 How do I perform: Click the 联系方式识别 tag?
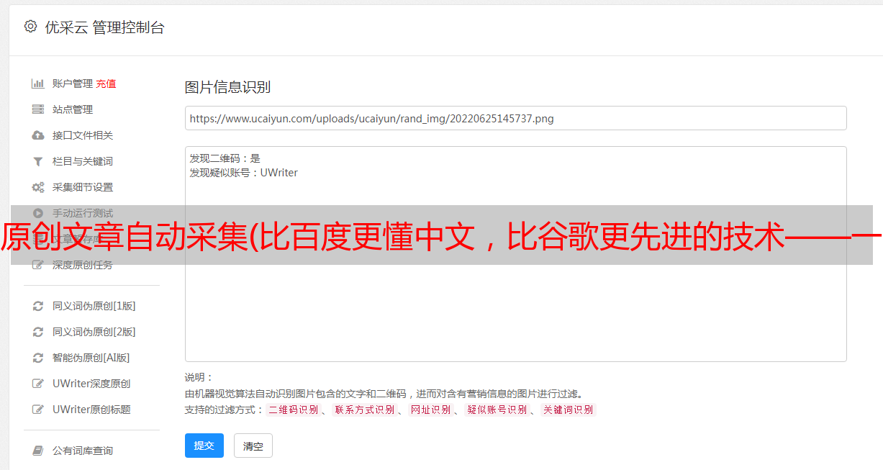365,410
